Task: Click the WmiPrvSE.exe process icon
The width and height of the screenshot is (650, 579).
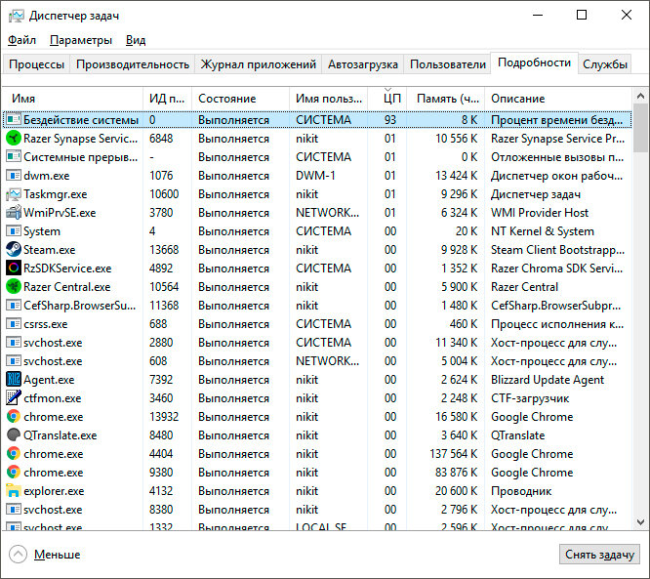Action: [x=14, y=212]
